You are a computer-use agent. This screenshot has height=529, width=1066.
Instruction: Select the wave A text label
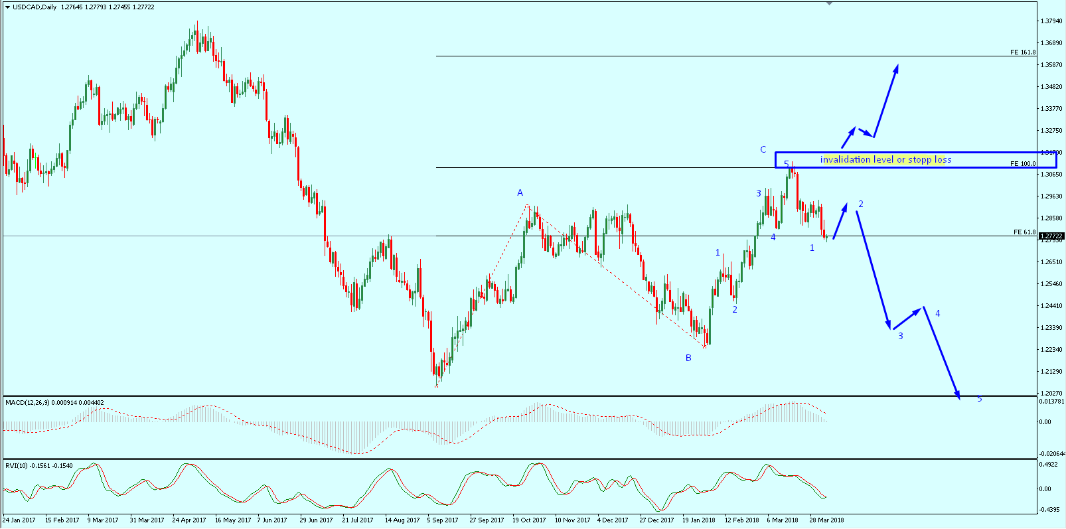pos(520,192)
